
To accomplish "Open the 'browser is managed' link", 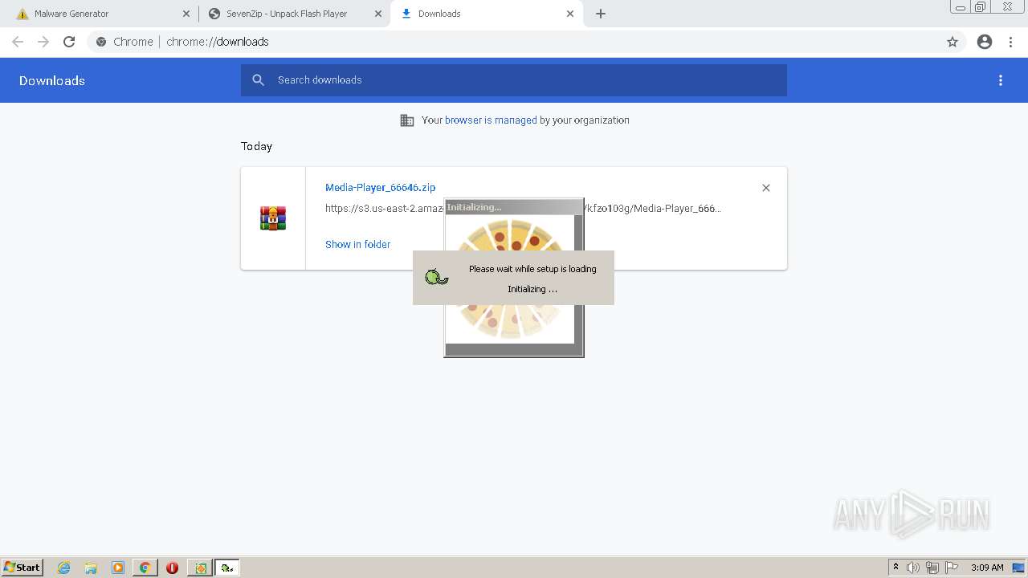I will click(x=491, y=120).
